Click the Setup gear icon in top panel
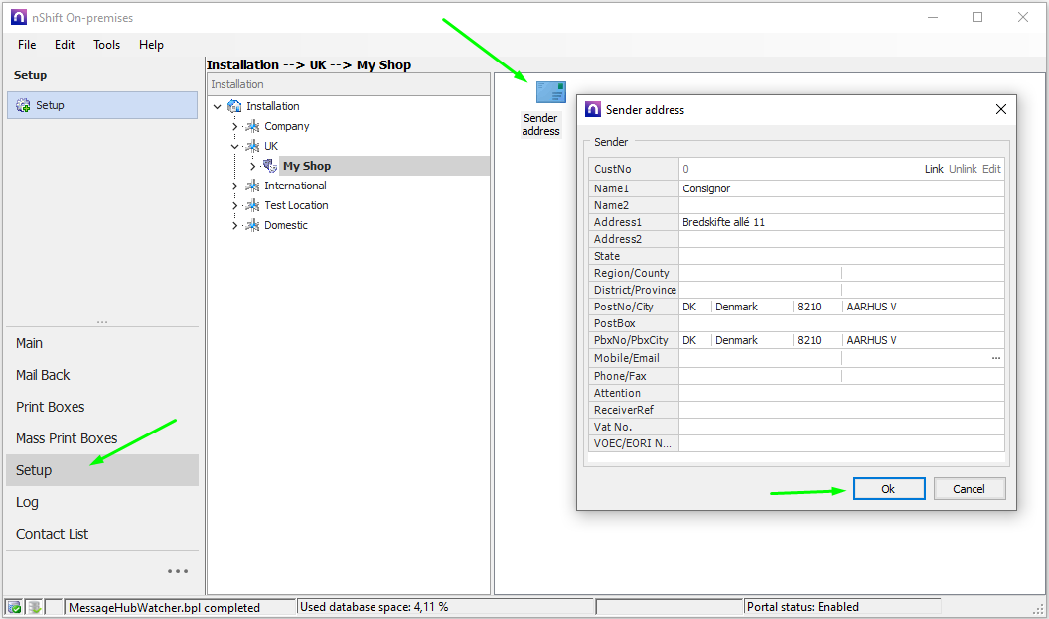The height and width of the screenshot is (619, 1049). [24, 105]
